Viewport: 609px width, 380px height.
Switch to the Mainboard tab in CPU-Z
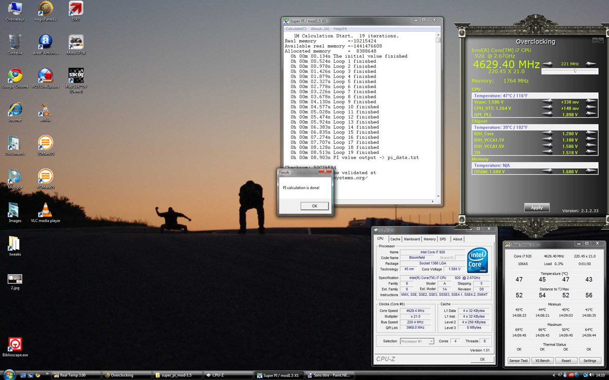point(412,239)
